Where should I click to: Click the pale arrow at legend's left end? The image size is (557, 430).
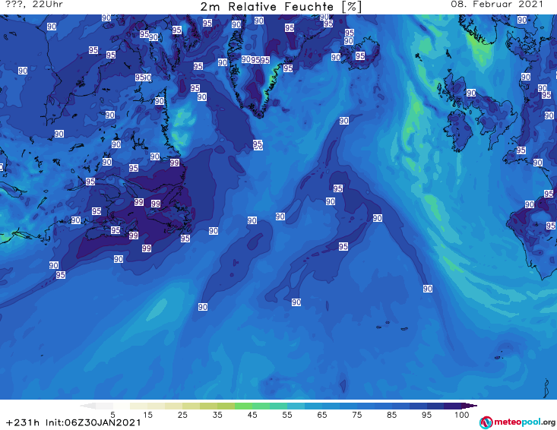87,406
